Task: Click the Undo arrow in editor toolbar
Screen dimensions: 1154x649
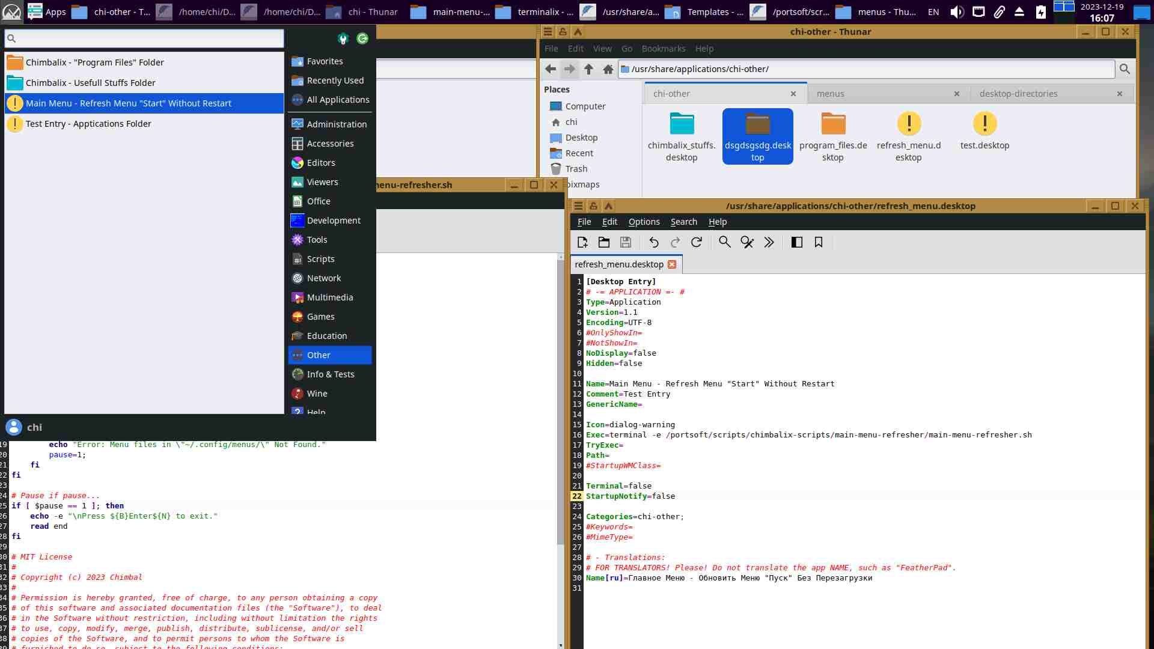Action: [654, 242]
